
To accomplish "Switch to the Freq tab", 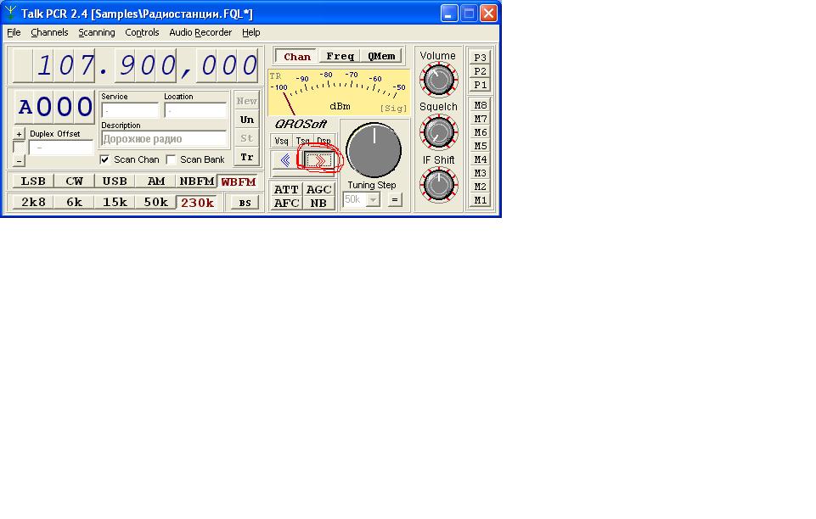I will point(340,57).
